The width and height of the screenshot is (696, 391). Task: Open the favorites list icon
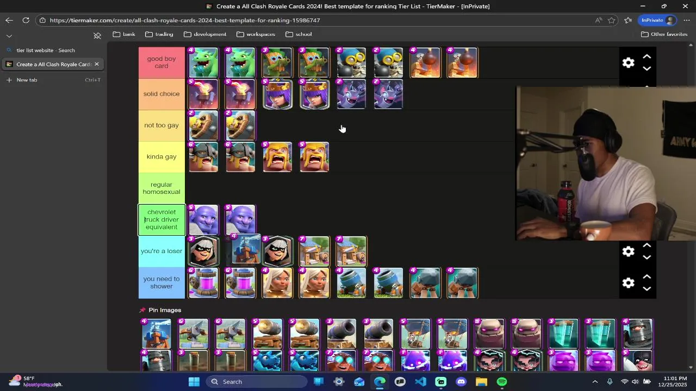tap(628, 20)
